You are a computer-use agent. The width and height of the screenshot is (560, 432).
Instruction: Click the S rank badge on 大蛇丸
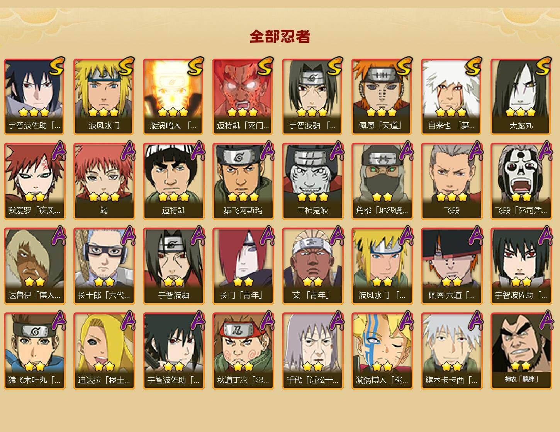pyautogui.click(x=543, y=66)
